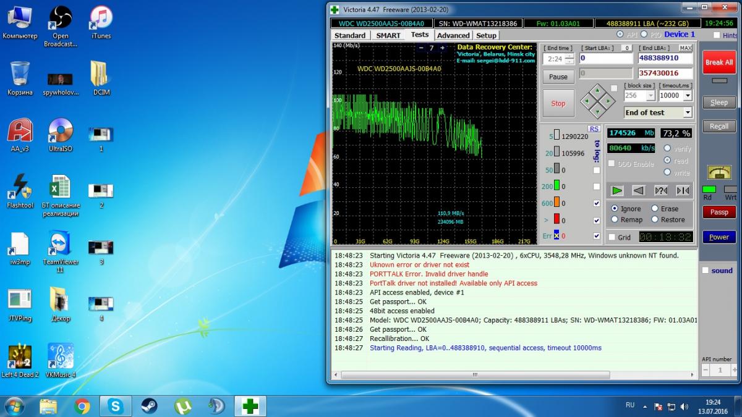This screenshot has width=742, height=417.
Task: Open the block size dropdown
Action: pos(650,96)
